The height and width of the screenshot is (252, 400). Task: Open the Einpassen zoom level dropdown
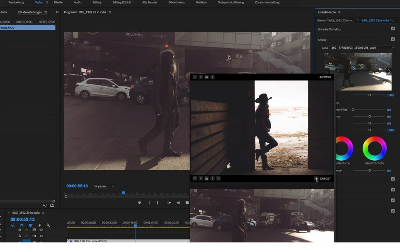point(104,186)
